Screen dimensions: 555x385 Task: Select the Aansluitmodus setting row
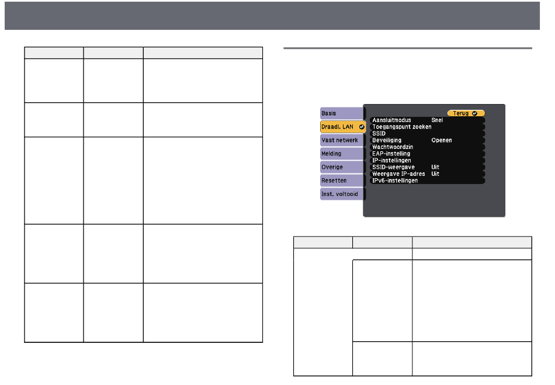pos(428,120)
